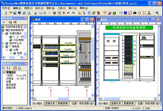Select 小区电缆 item in project tree
Viewport: 163px width, 111px height.
pos(18,40)
